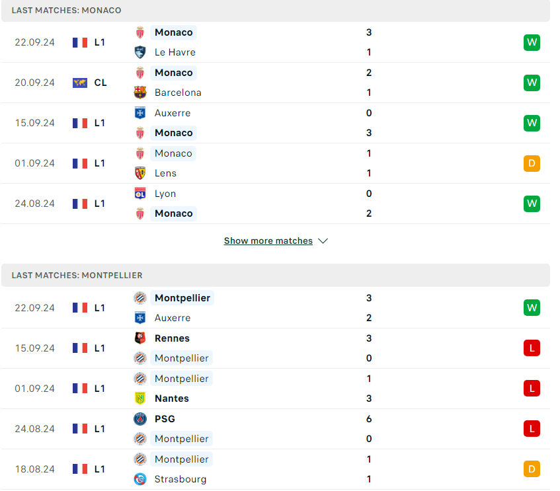560x491 pixels.
Task: Select the Last Matches: Montpellier header
Action: (x=276, y=276)
